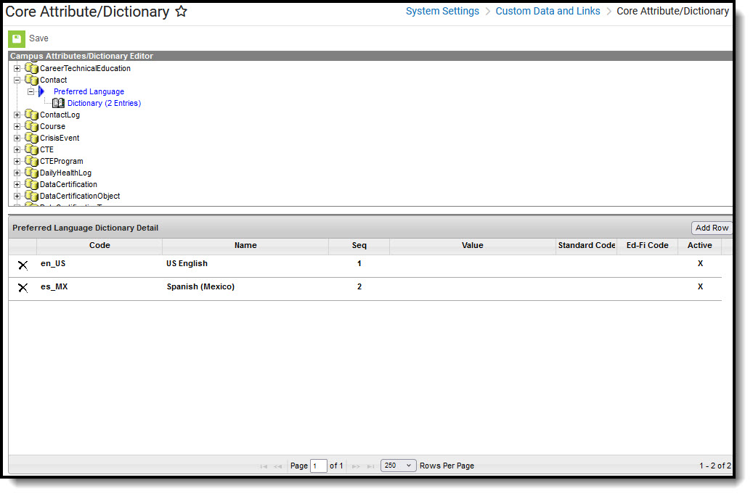
Task: Toggle Active X for en_US row
Action: pyautogui.click(x=700, y=264)
